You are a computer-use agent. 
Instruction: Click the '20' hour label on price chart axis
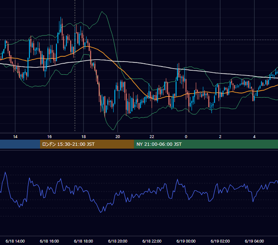pos(118,137)
